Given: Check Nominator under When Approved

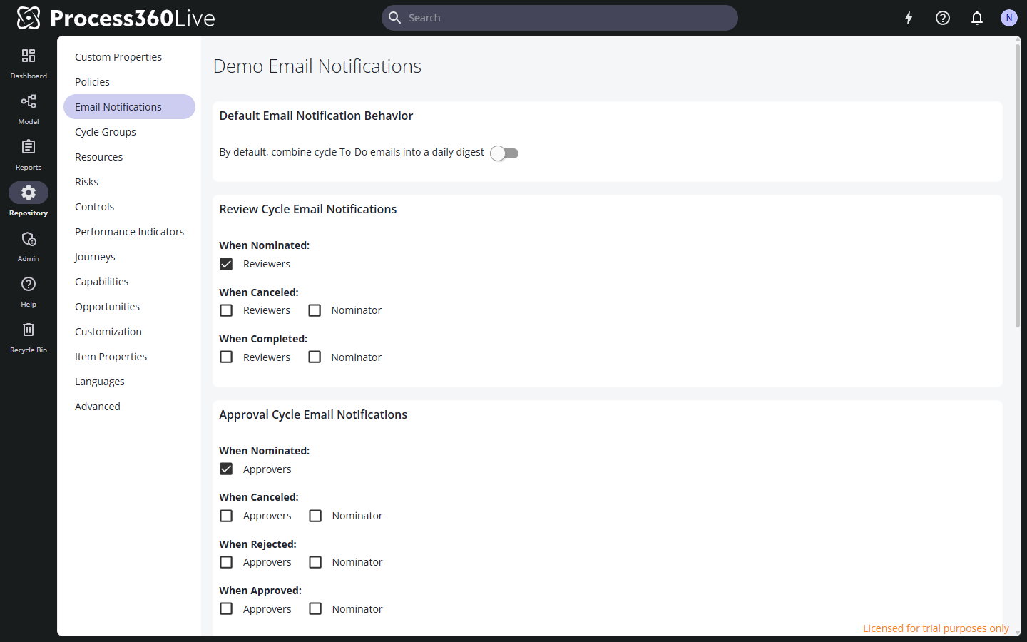Looking at the screenshot, I should 315,608.
